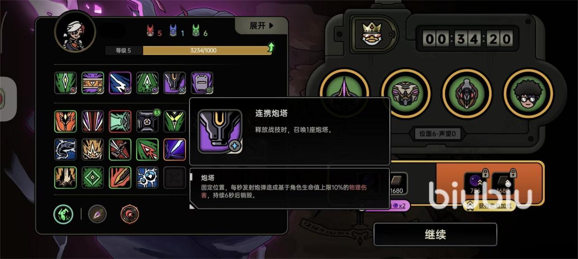Select the red crescent round icon
Screen dimensions: 578x259
click(130, 214)
